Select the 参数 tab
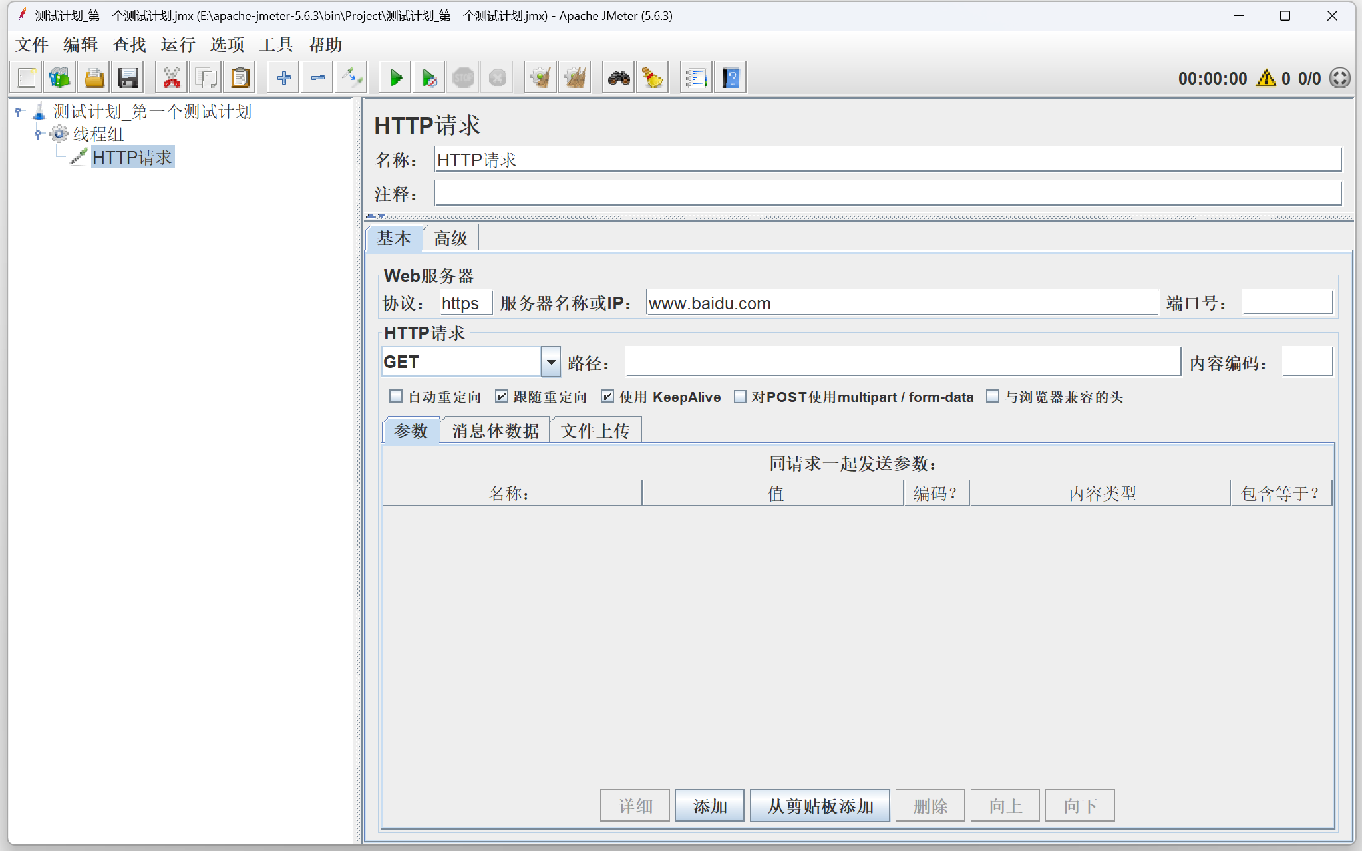1362x851 pixels. (x=411, y=430)
